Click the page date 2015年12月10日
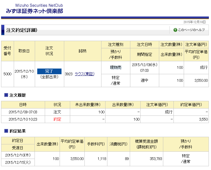 pos(195,22)
